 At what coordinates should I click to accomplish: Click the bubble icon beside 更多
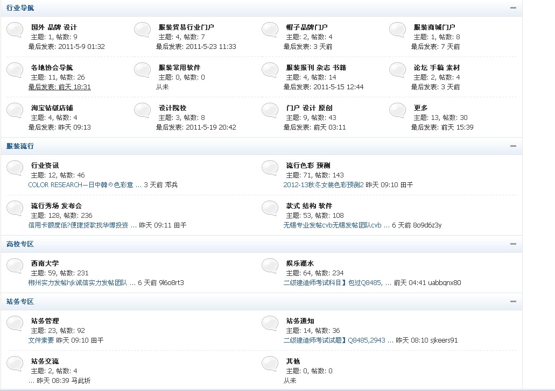(x=397, y=110)
